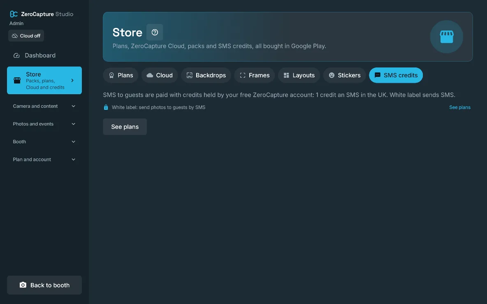Screen dimensions: 487x304
Task: Expand the Photos and events section
Action: tap(44, 124)
